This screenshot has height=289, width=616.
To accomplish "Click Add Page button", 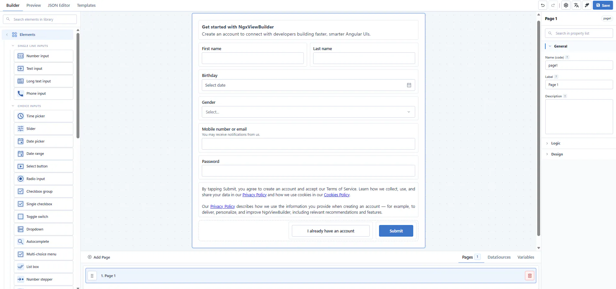I will click(x=99, y=257).
